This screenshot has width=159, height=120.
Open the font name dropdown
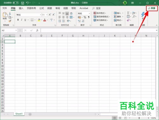41,15
